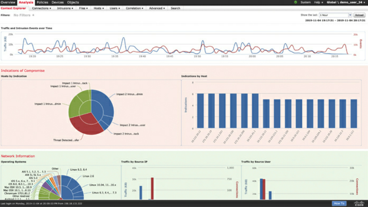Open the 'Show the last' 1 hour combo box
The width and height of the screenshot is (368, 207).
pyautogui.click(x=335, y=15)
